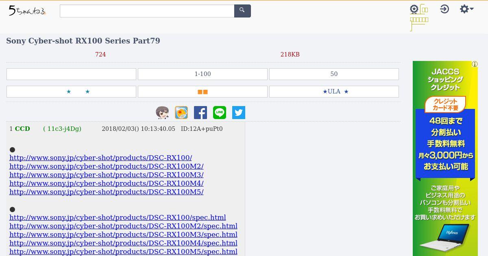Click the anime character avatar share icon
This screenshot has height=256, width=488.
[162, 113]
